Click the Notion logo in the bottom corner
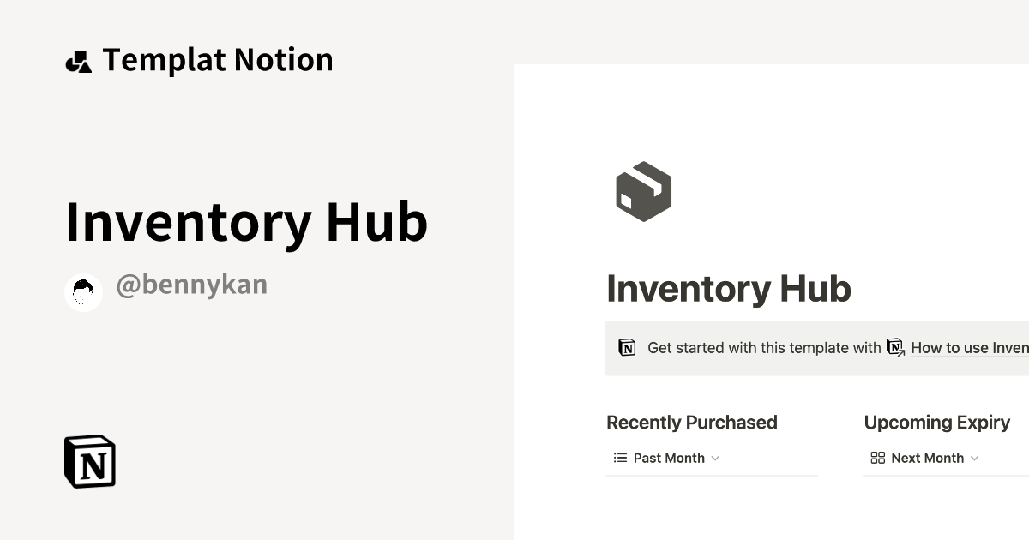Image resolution: width=1029 pixels, height=540 pixels. tap(89, 461)
